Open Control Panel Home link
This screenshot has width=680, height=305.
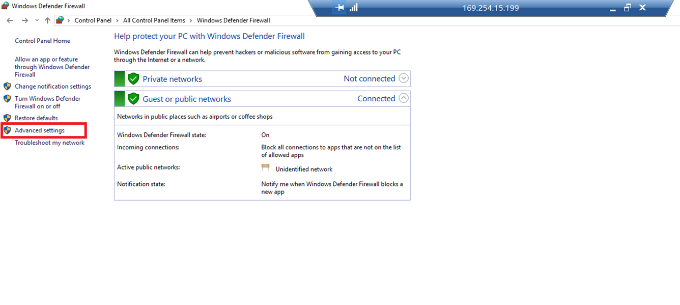[42, 41]
